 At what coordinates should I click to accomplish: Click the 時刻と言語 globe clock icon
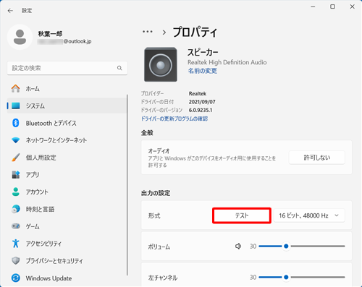[16, 209]
